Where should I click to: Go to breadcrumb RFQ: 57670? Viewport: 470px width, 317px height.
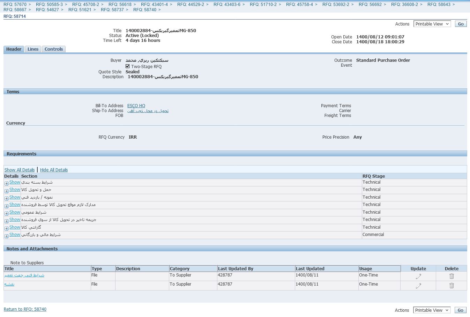coord(15,5)
